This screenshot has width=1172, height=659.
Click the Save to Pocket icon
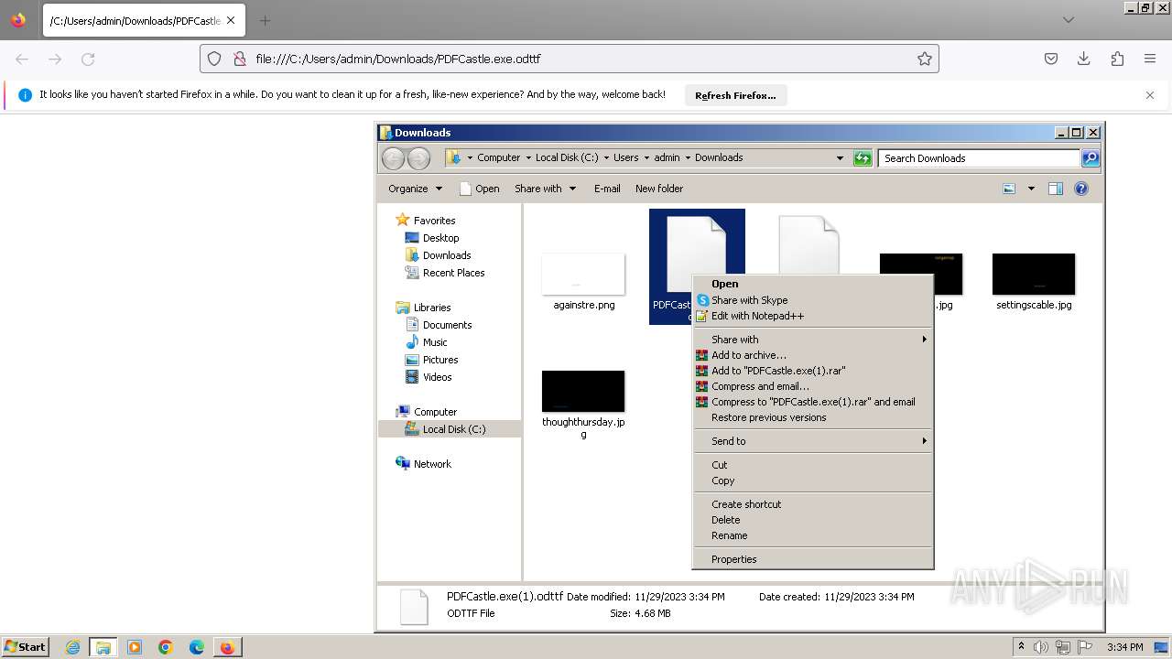coord(1051,59)
